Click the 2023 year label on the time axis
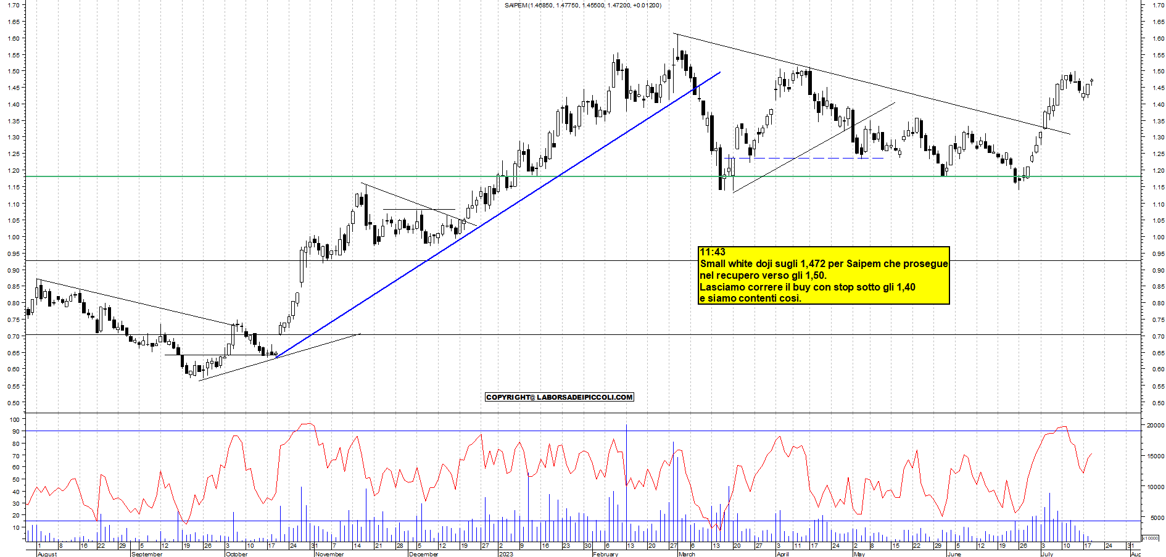Viewport: 1166px width, 557px height. 506,554
